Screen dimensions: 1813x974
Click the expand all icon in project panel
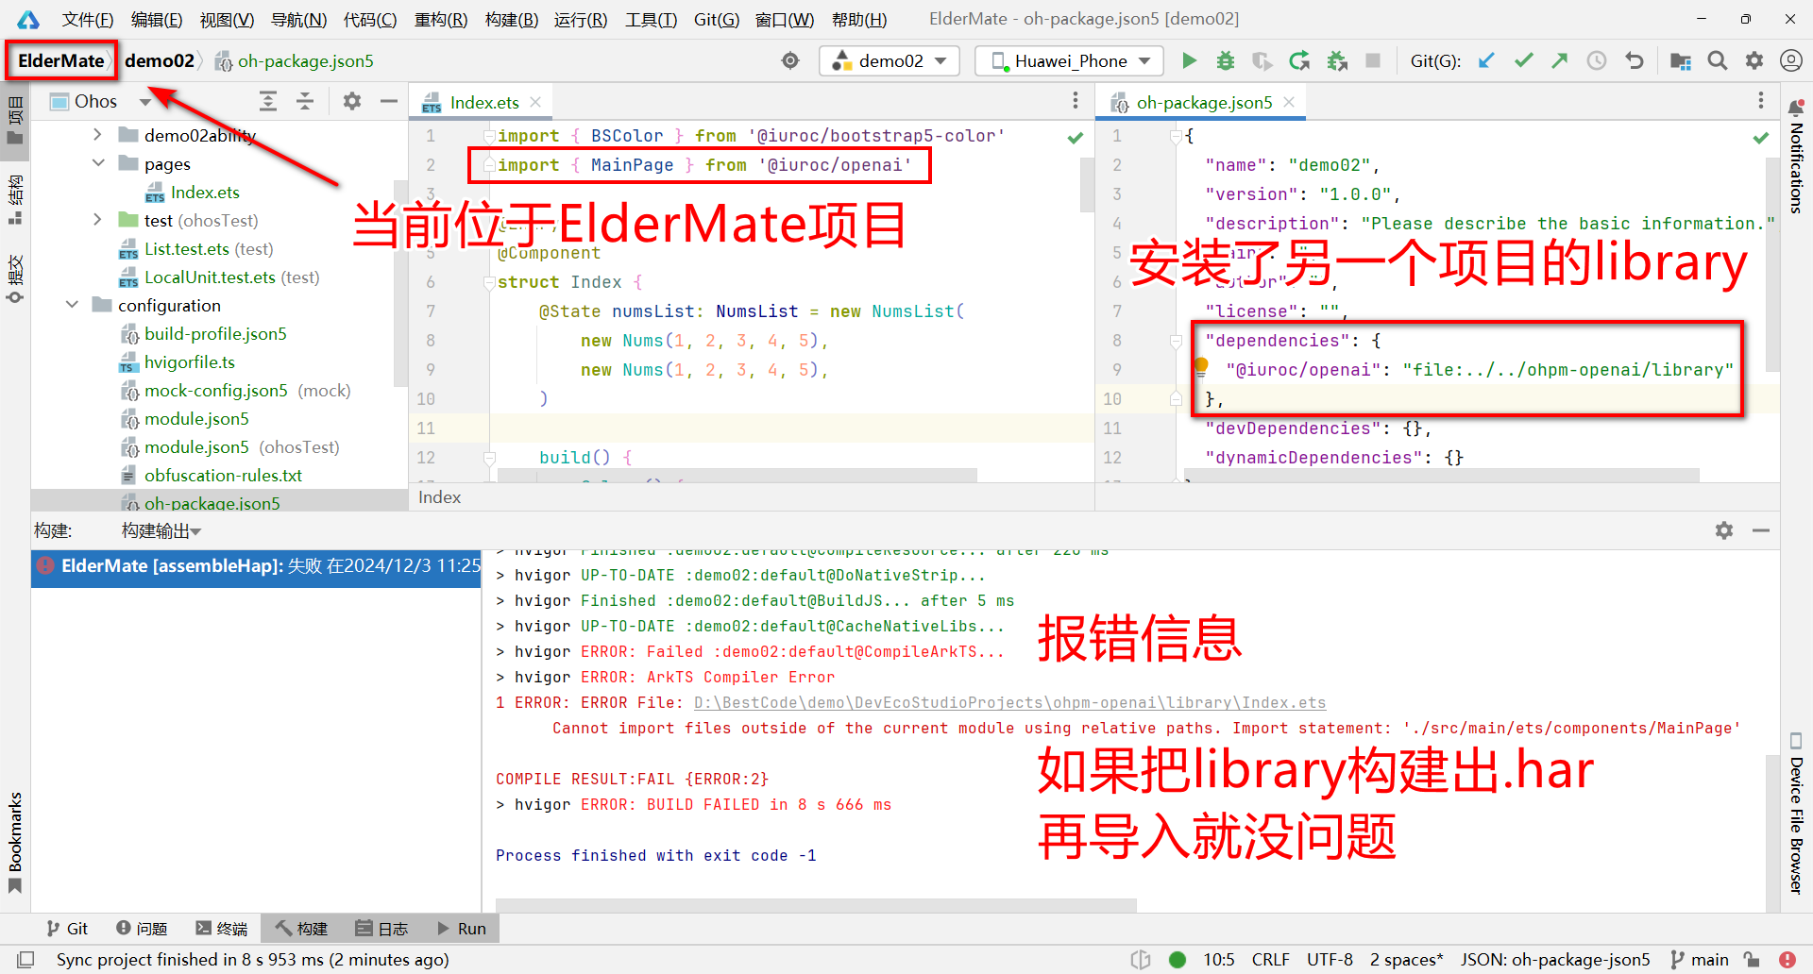[x=268, y=101]
